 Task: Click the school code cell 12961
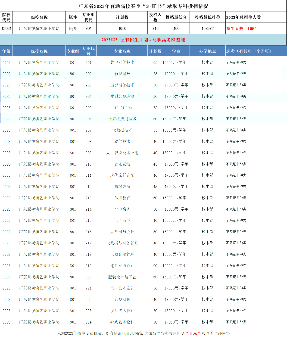click(6, 29)
